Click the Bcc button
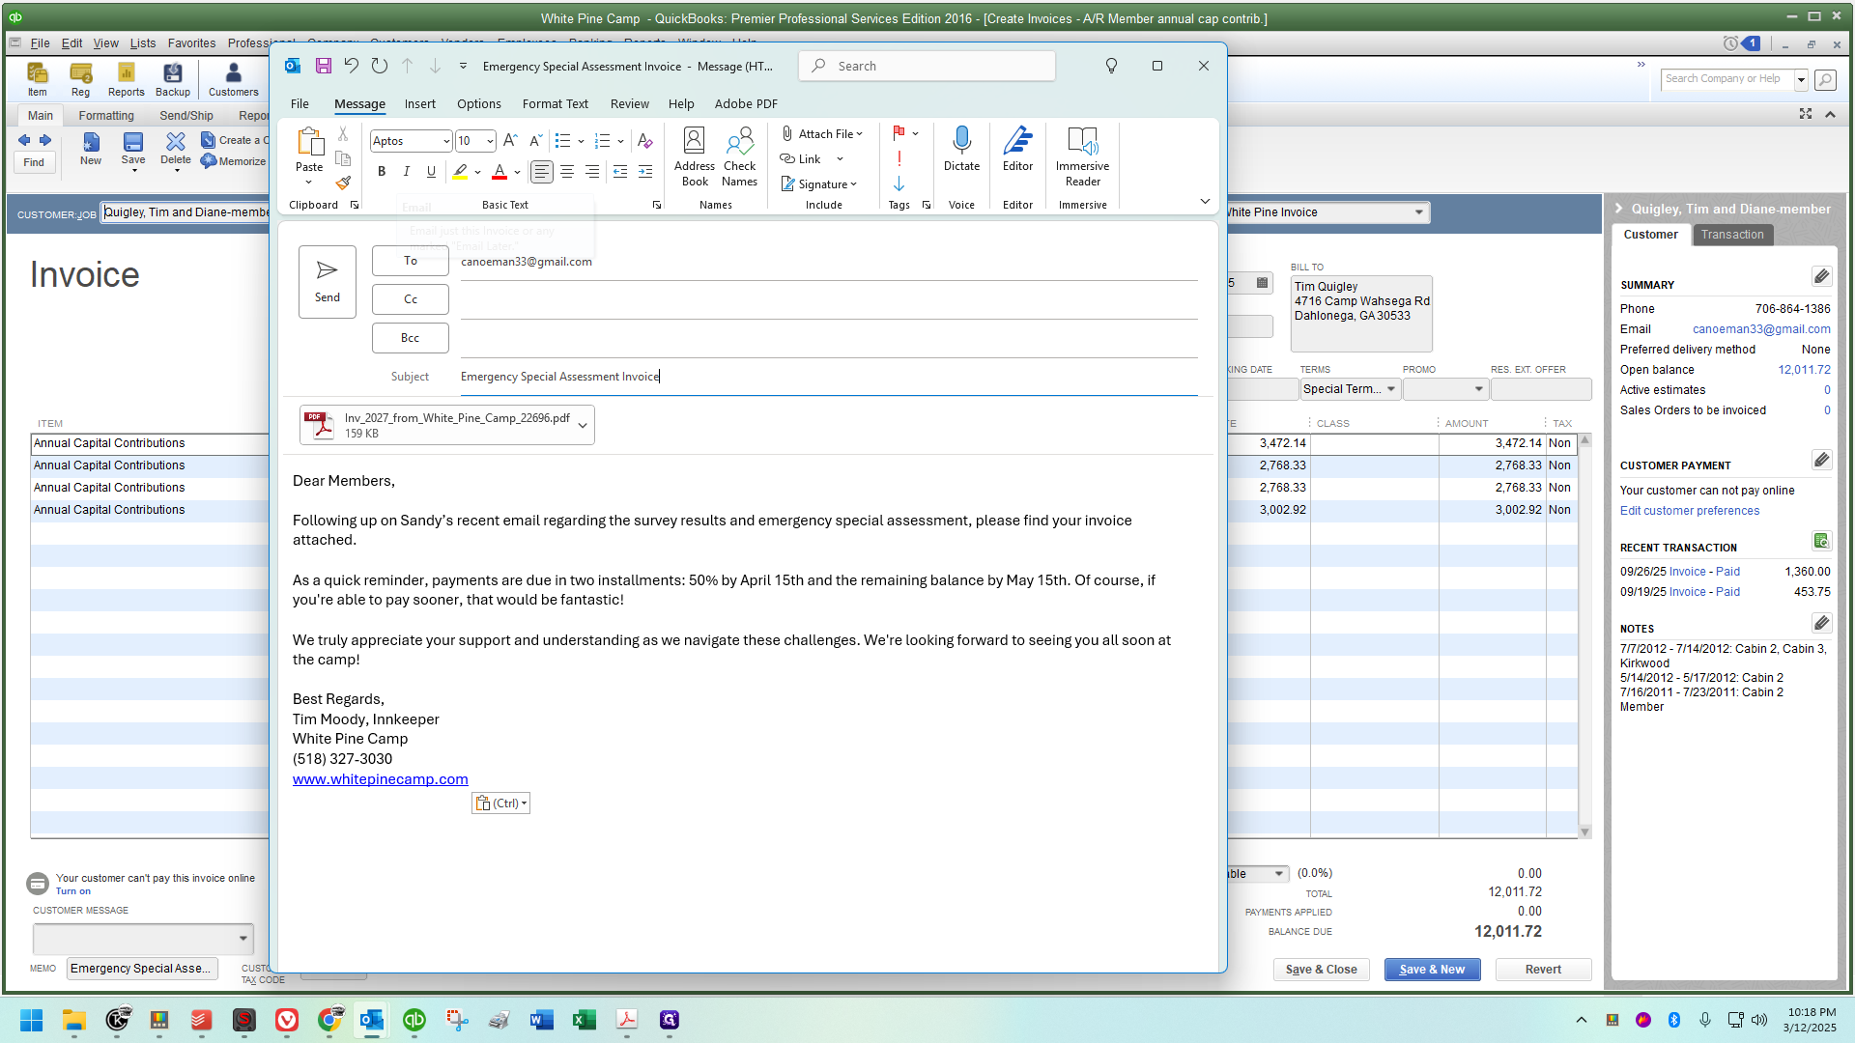The width and height of the screenshot is (1855, 1043). coord(411,338)
